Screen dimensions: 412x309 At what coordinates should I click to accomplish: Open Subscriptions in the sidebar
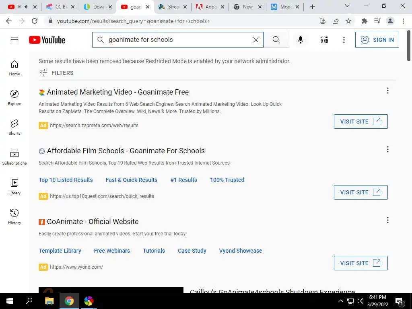(x=14, y=157)
